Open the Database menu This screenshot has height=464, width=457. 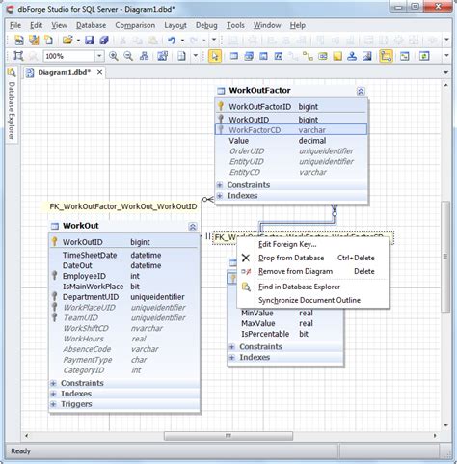point(91,25)
